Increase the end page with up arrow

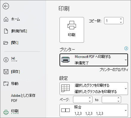pyautogui.click(x=118, y=98)
